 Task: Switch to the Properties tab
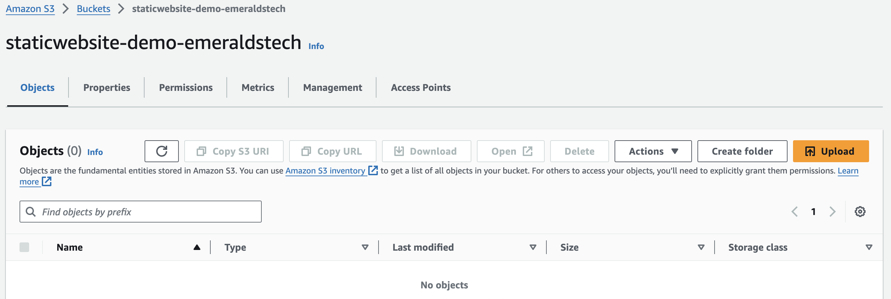coord(107,87)
